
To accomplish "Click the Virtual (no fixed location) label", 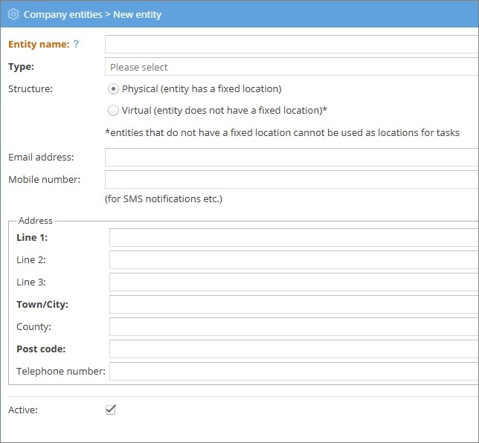I will (225, 110).
